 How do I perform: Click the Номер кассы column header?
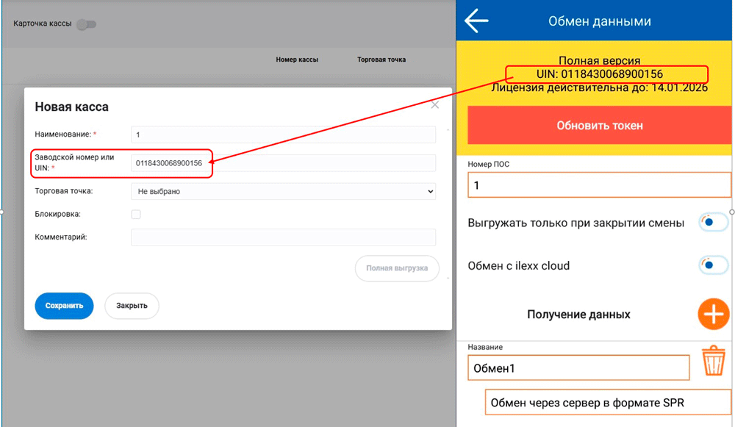297,60
